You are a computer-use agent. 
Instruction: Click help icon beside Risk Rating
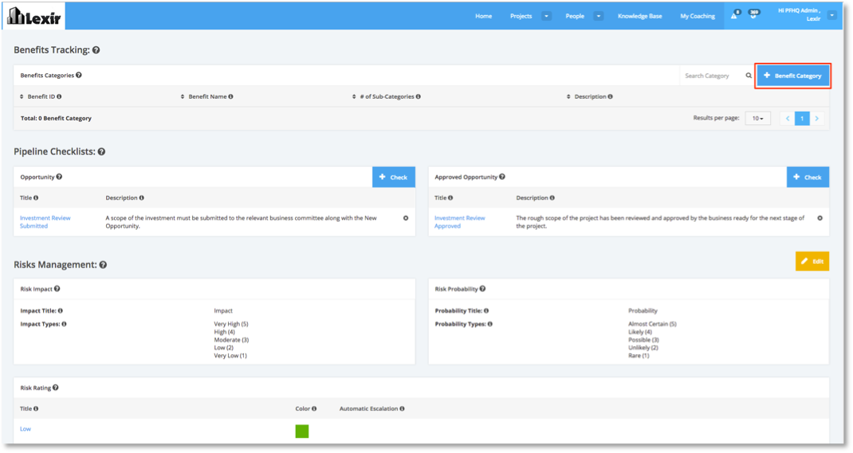tap(56, 388)
